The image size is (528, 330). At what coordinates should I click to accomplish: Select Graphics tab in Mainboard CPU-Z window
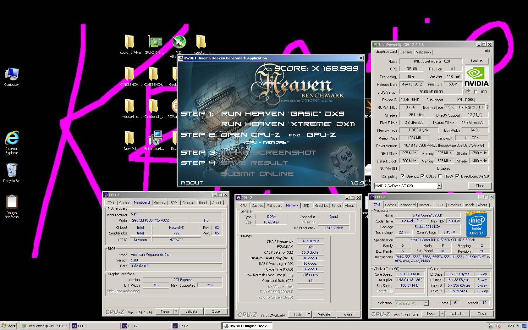[189, 203]
